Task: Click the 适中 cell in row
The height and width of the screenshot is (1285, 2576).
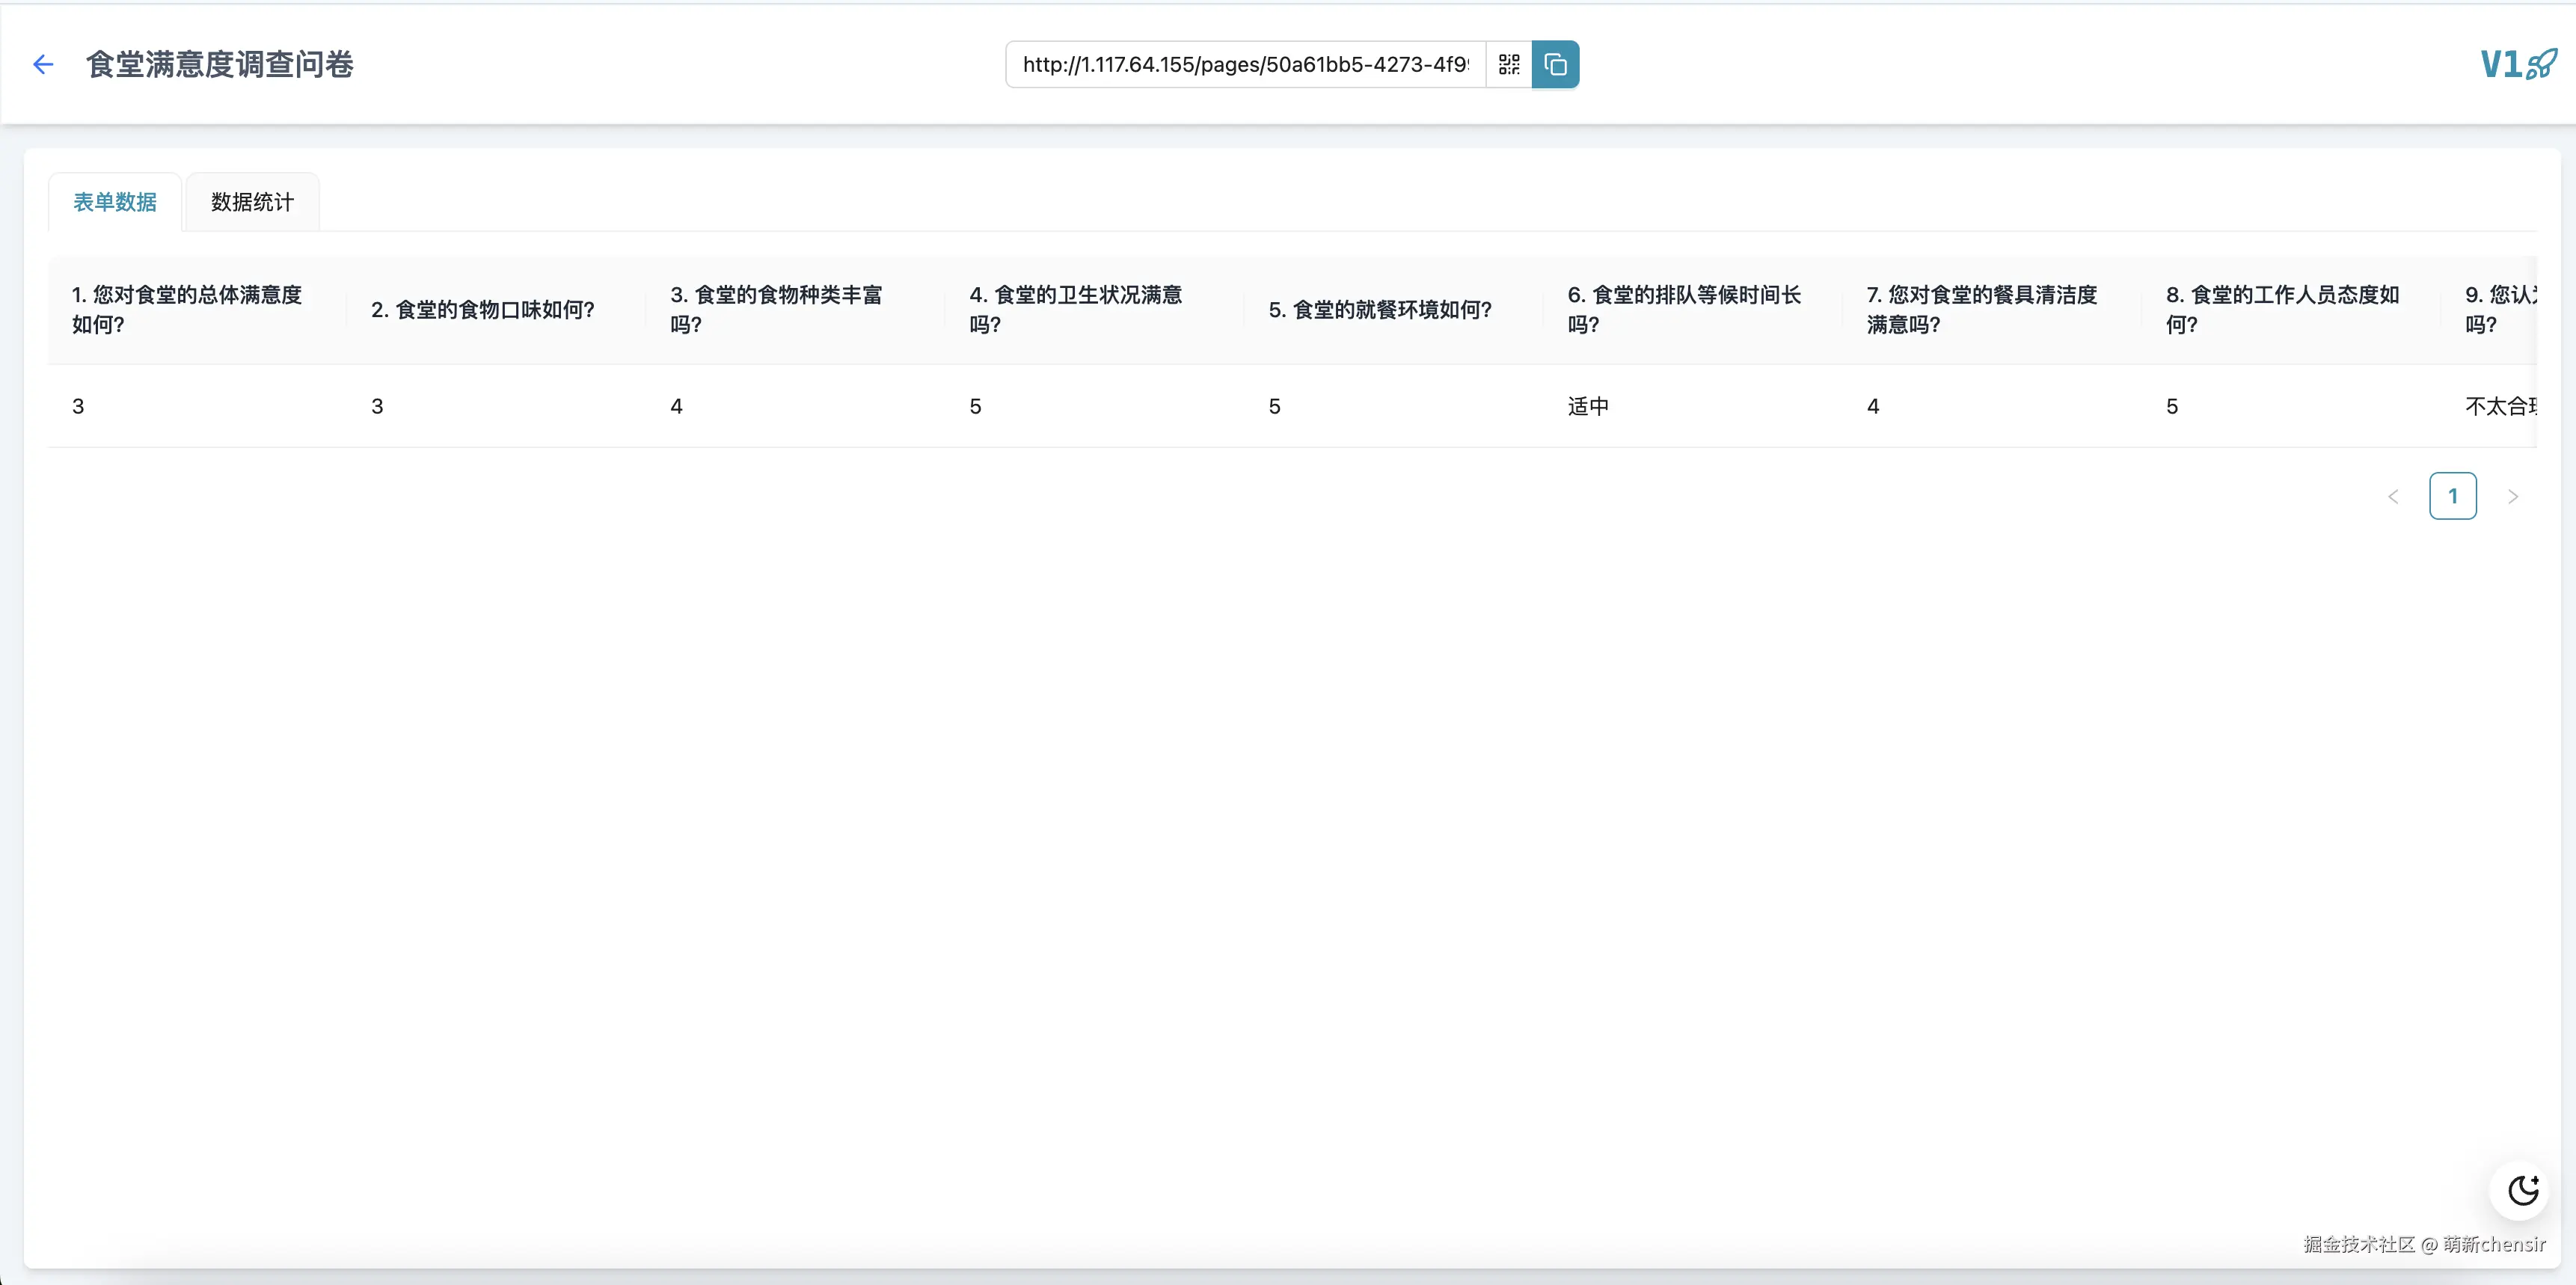Action: 1588,406
